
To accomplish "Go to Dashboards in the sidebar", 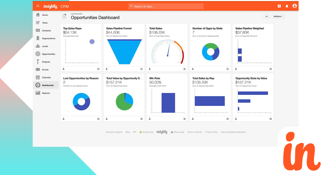I will [46, 85].
